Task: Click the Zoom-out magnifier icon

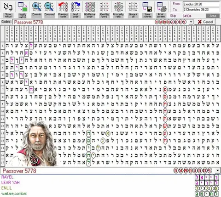Action: (x=49, y=6)
